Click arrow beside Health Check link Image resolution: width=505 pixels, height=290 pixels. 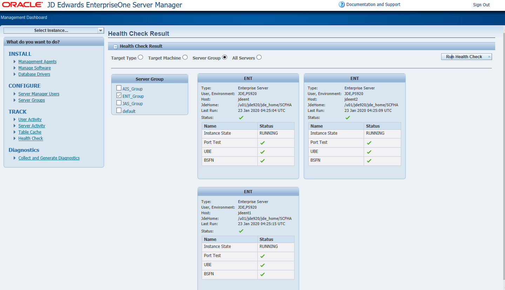[x=15, y=139]
